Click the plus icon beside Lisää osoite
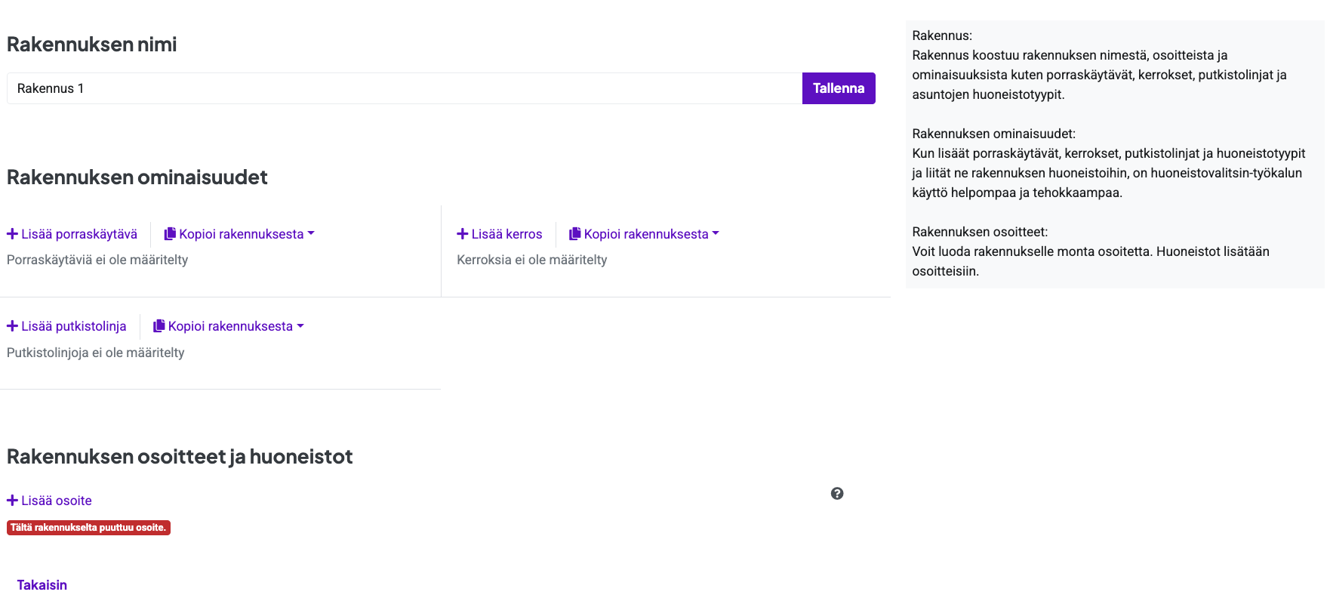Viewport: 1330px width, 604px height. 12,501
